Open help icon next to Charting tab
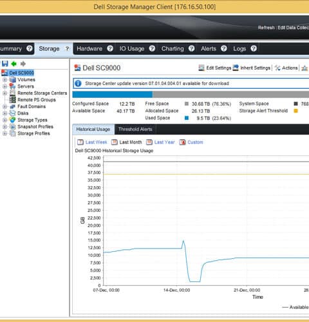309x322 pixels. 192,48
